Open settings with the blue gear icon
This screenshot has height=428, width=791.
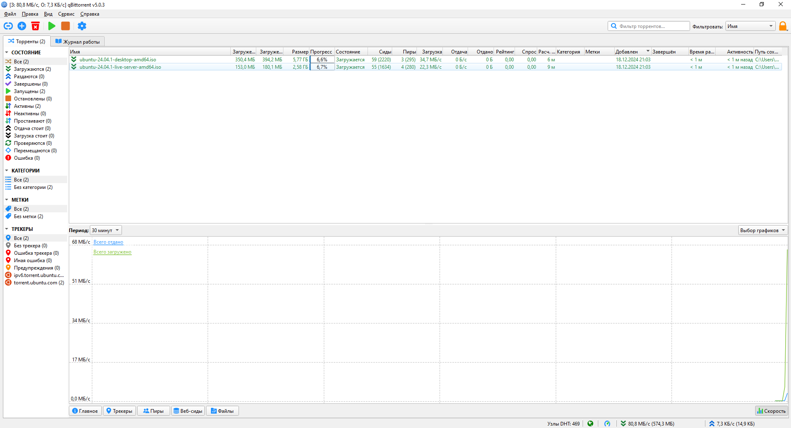[x=82, y=26]
